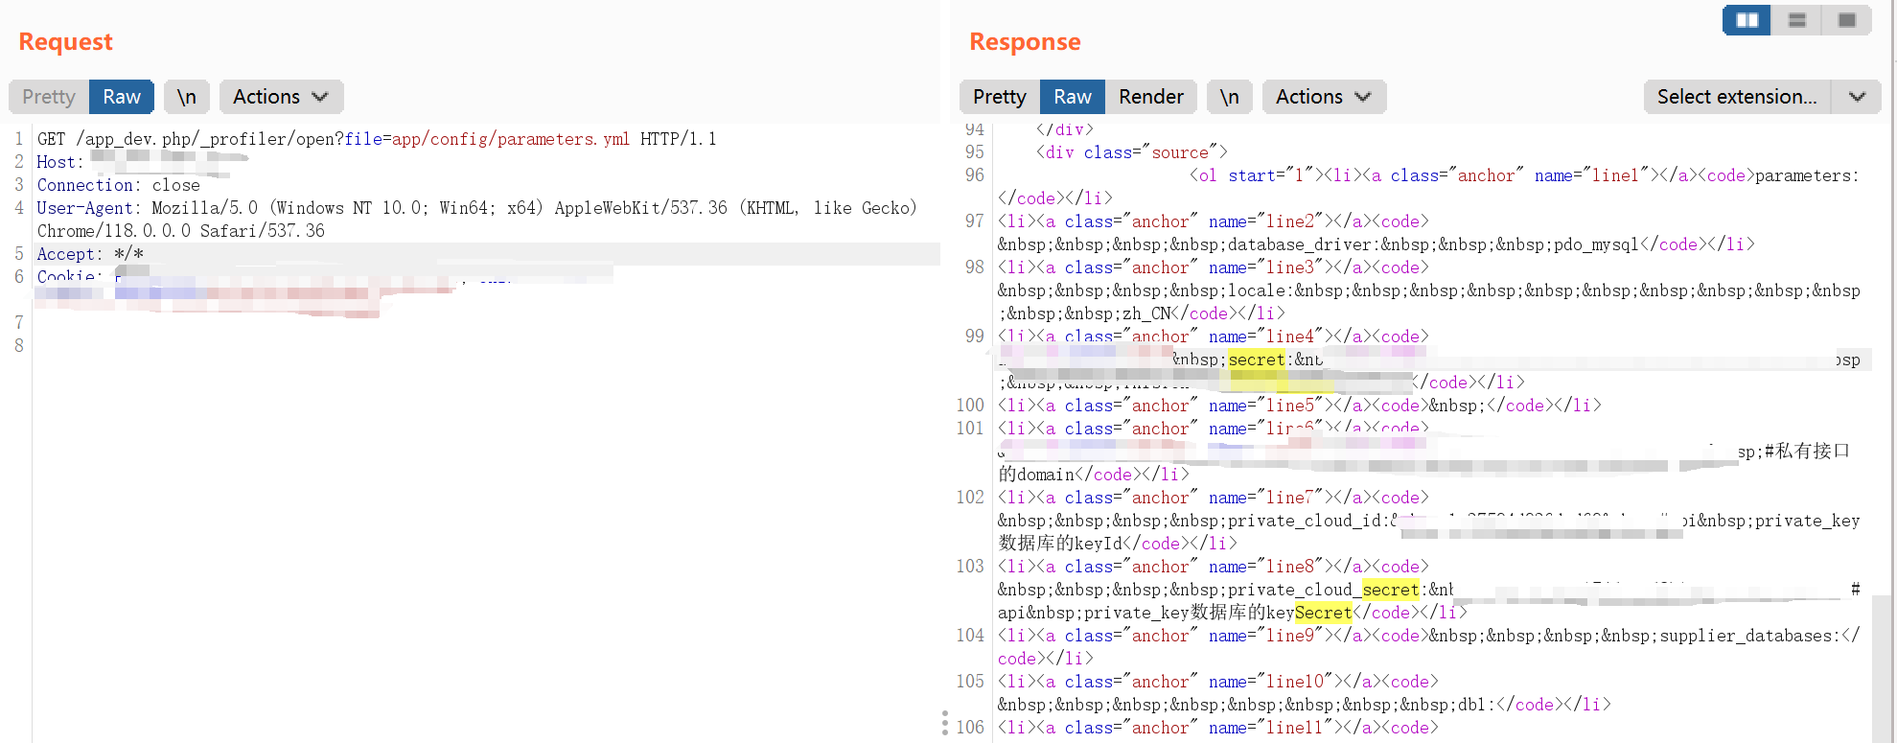Toggle \n non-printable characters in Request panel
The height and width of the screenshot is (743, 1897).
point(186,97)
